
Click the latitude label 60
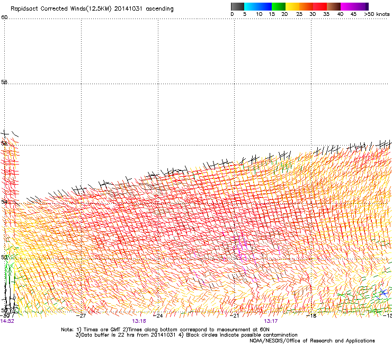[x=4, y=17]
